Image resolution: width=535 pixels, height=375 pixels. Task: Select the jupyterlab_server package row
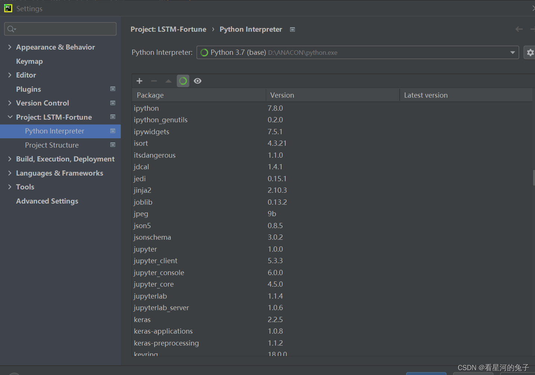pyautogui.click(x=332, y=308)
